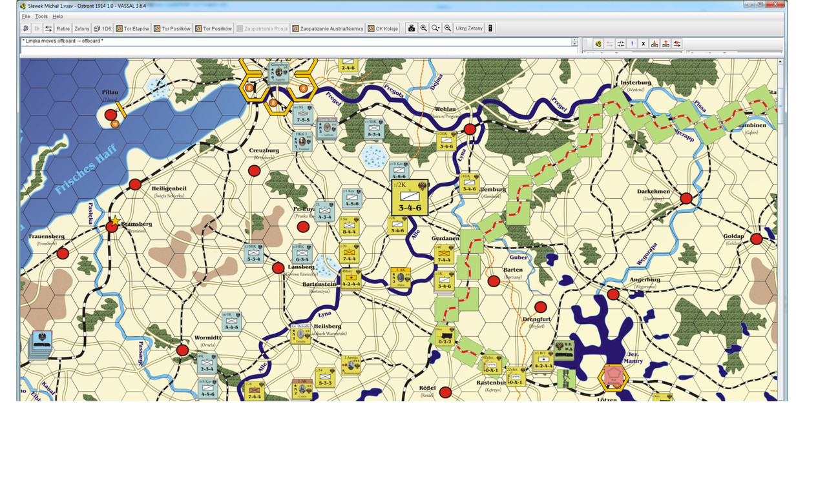
Task: Select the 2/1 Kav 4-5-6 counter
Action: 351,197
